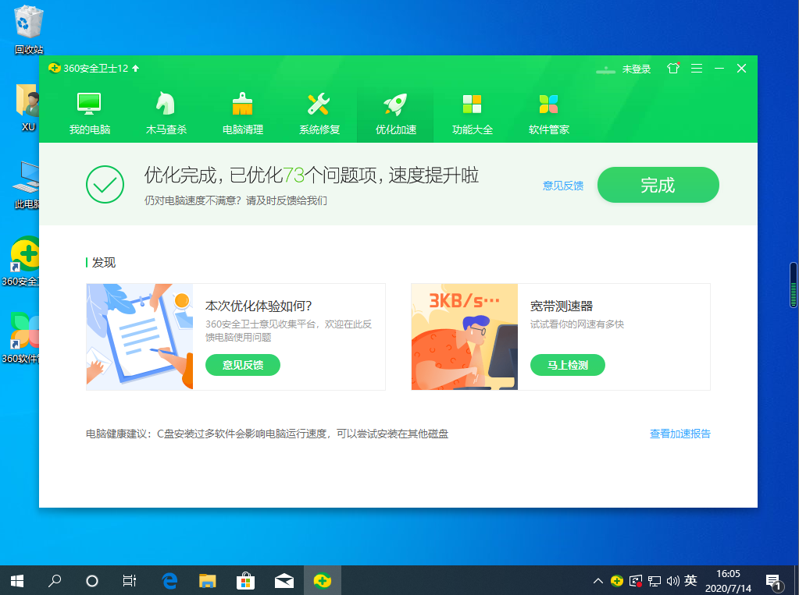Open the 电脑清理 broom icon
The height and width of the screenshot is (595, 799).
(x=242, y=104)
